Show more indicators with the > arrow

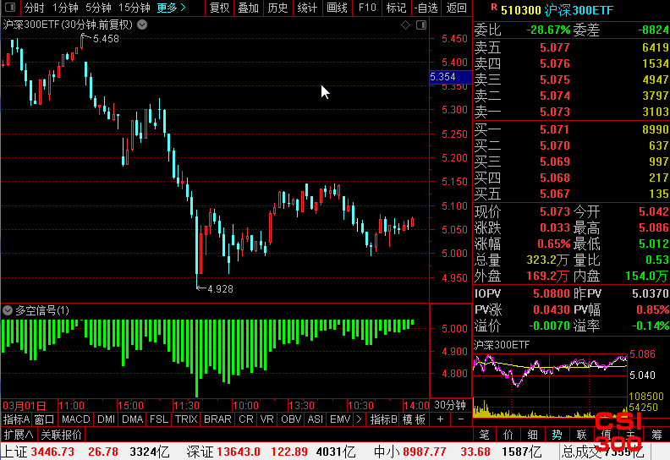[359, 419]
